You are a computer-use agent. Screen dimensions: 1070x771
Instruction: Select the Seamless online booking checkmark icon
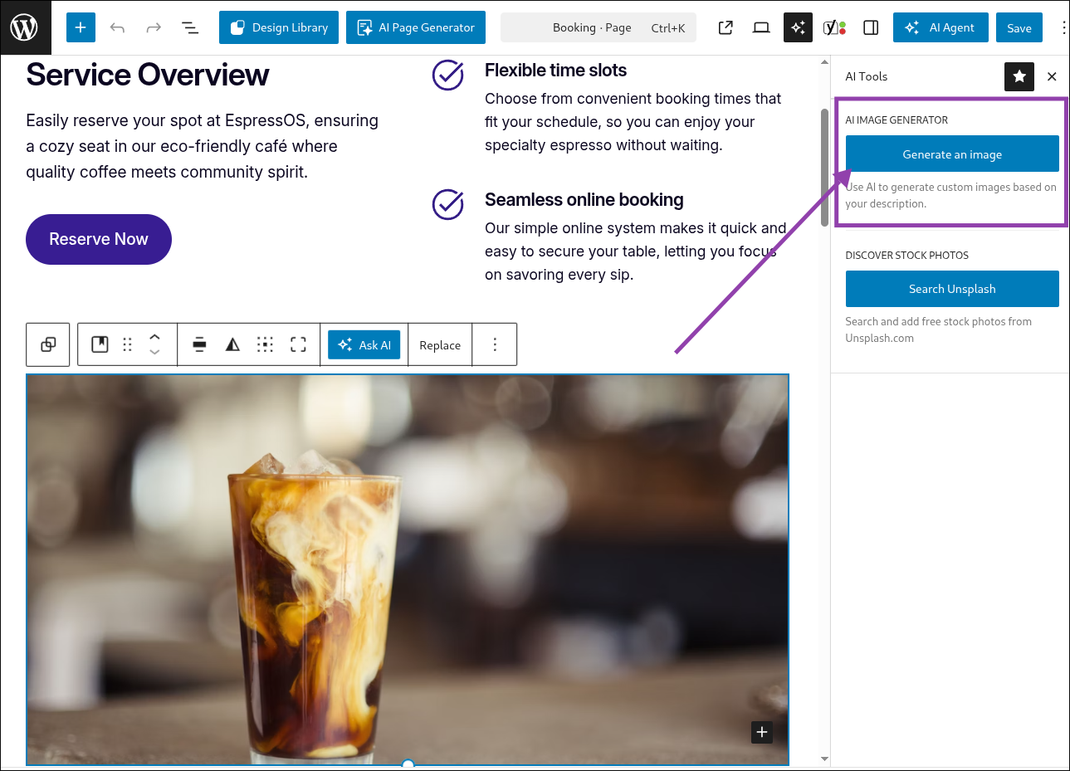point(448,204)
